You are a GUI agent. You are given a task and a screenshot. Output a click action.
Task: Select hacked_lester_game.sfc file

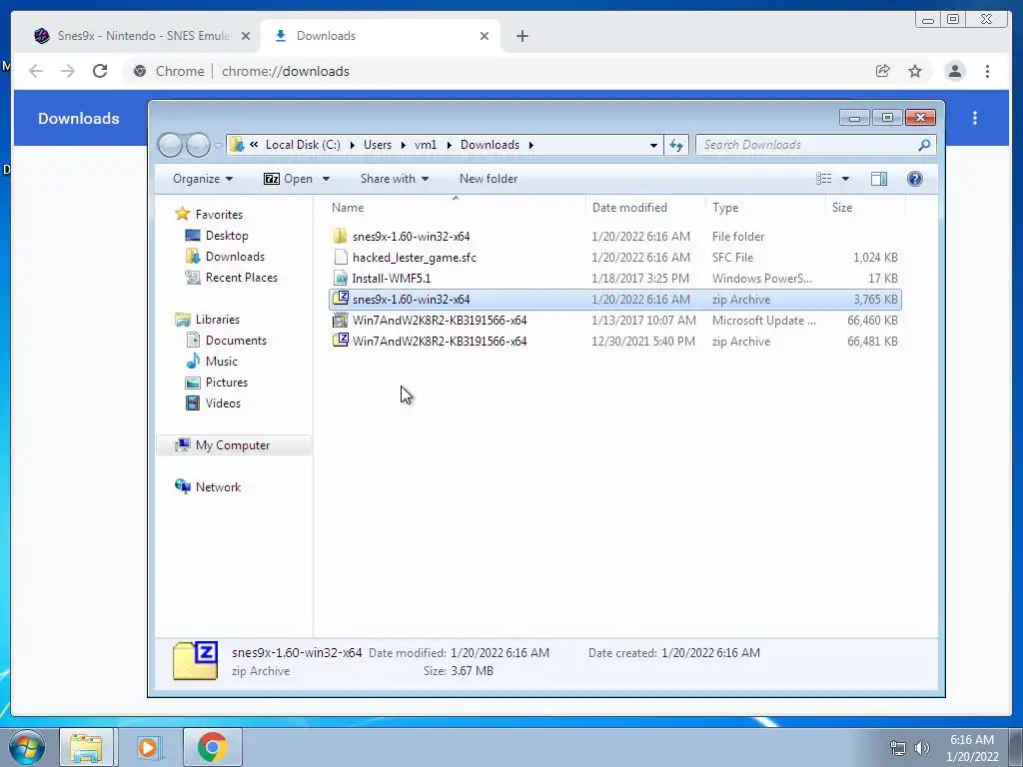point(615,257)
